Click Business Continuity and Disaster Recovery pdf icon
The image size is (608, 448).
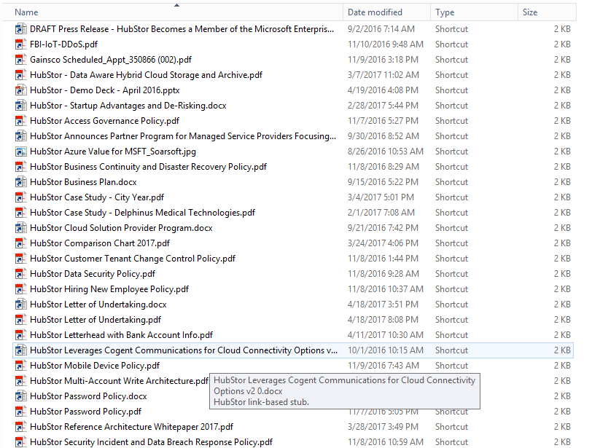20,167
